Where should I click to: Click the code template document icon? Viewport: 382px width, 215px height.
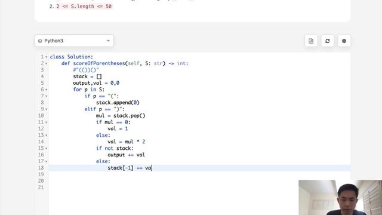[311, 41]
